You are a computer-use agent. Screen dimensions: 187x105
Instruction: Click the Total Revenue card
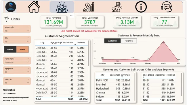[54, 22]
